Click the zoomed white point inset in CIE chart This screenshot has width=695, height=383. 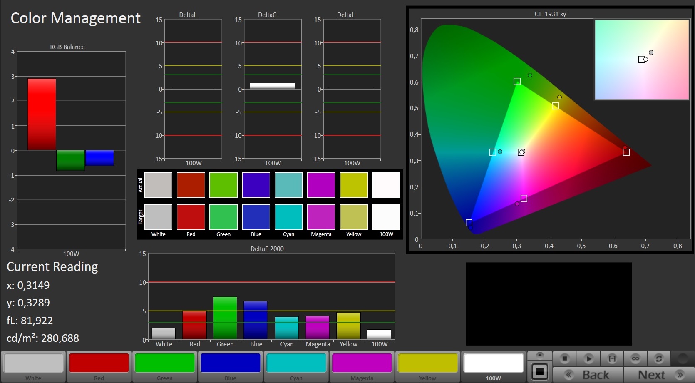coord(642,60)
